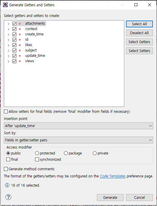The height and width of the screenshot is (206, 157).
Task: Tick the final modifier checkbox
Action: [x=8, y=159]
